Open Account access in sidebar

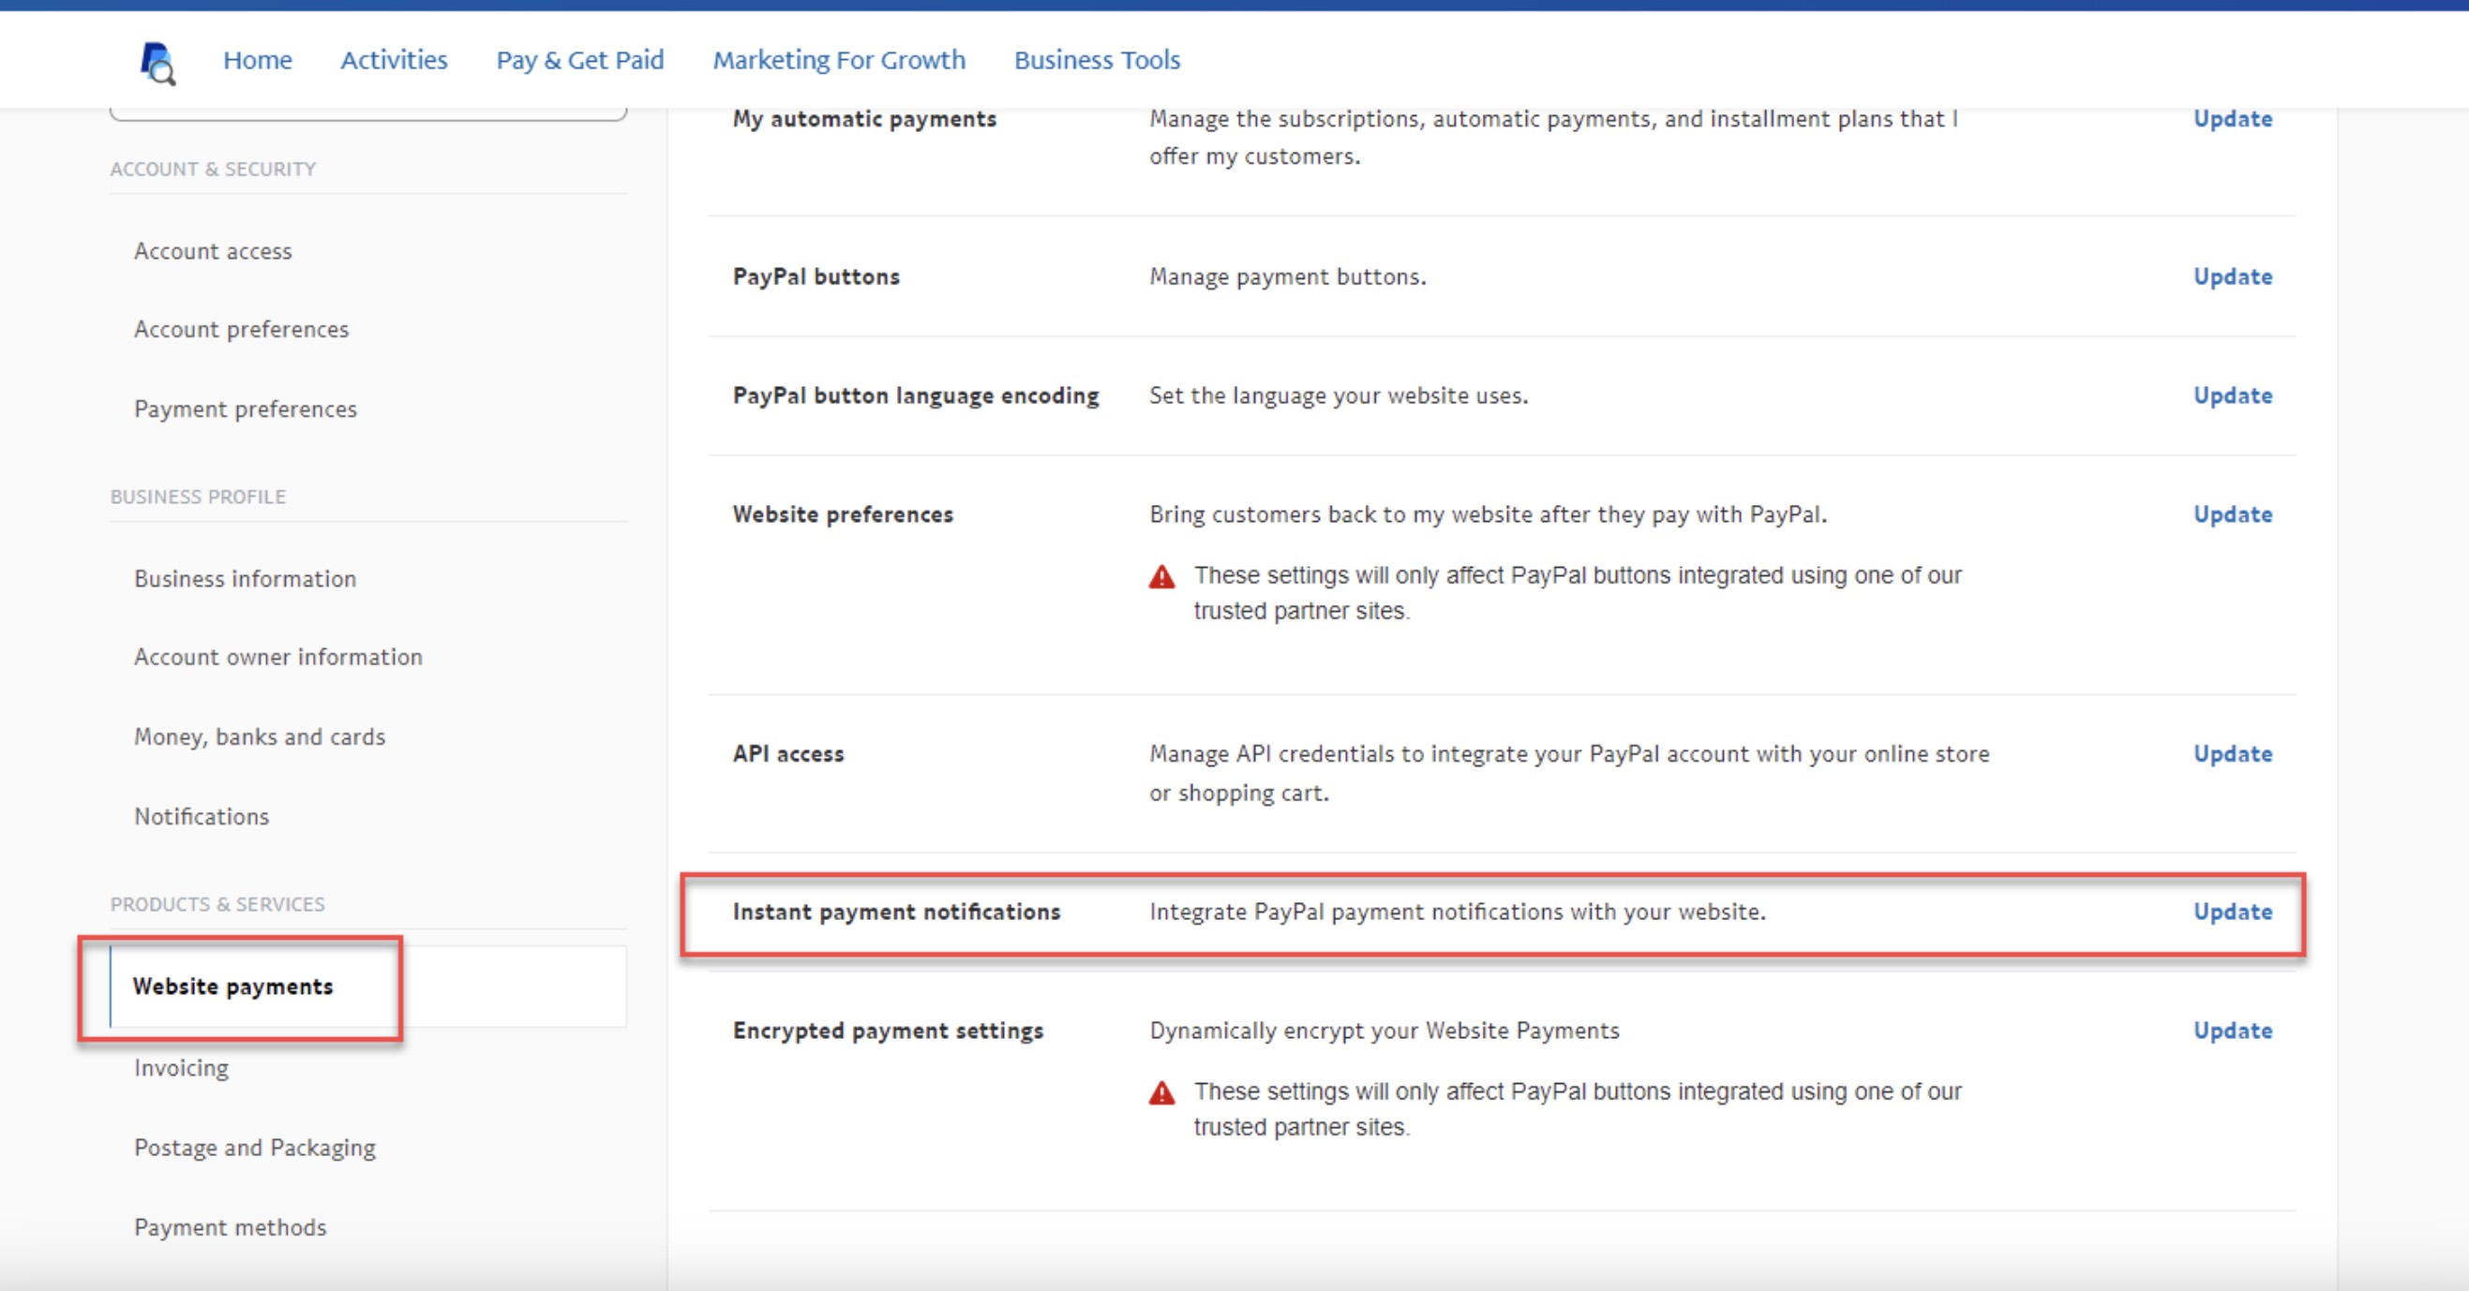click(213, 251)
